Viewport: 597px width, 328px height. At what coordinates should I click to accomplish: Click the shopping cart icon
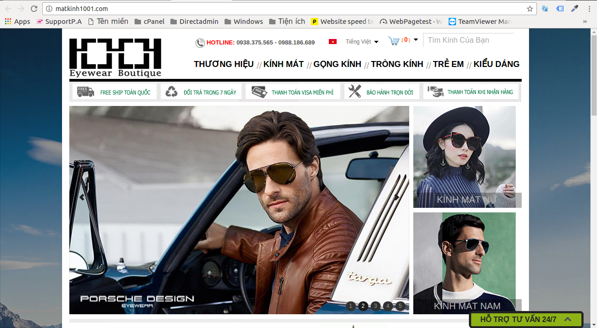tap(394, 41)
